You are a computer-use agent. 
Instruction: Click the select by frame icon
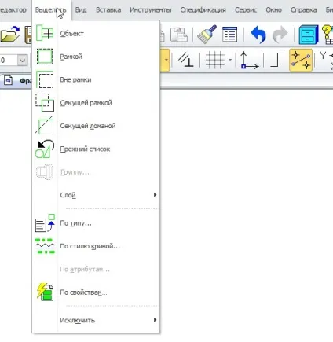click(x=45, y=57)
